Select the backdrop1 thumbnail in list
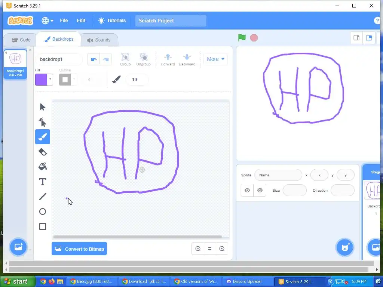The image size is (383, 287). point(15,64)
